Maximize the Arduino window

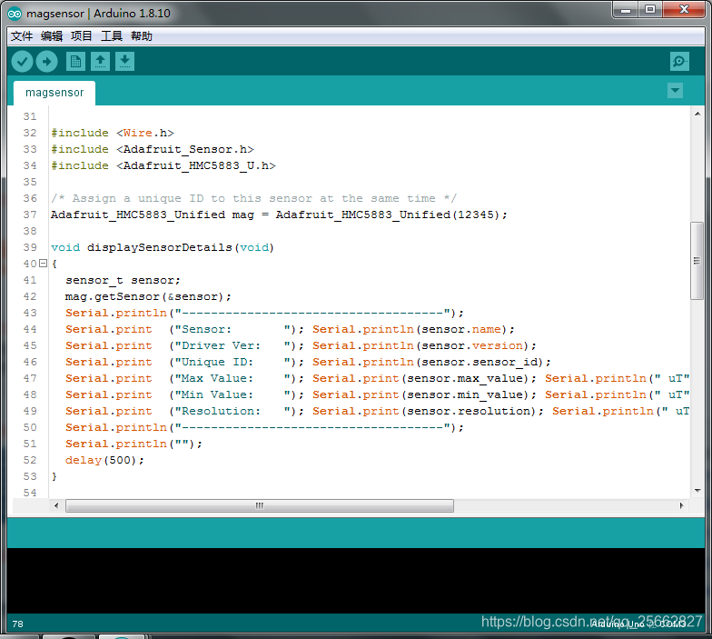tap(650, 10)
